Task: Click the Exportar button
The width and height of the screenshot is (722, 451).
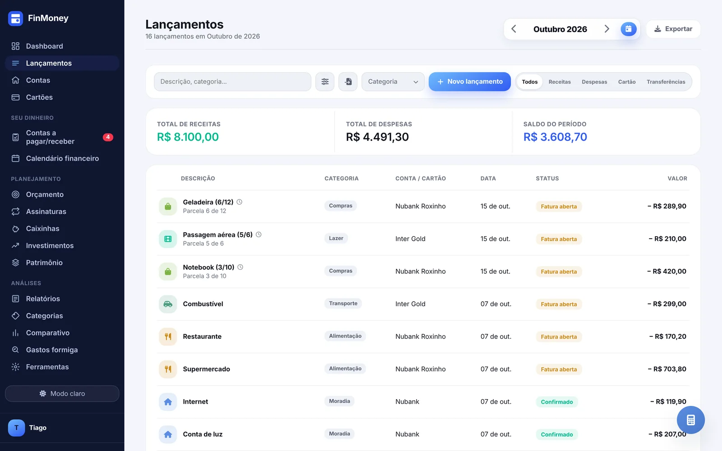Action: (673, 29)
